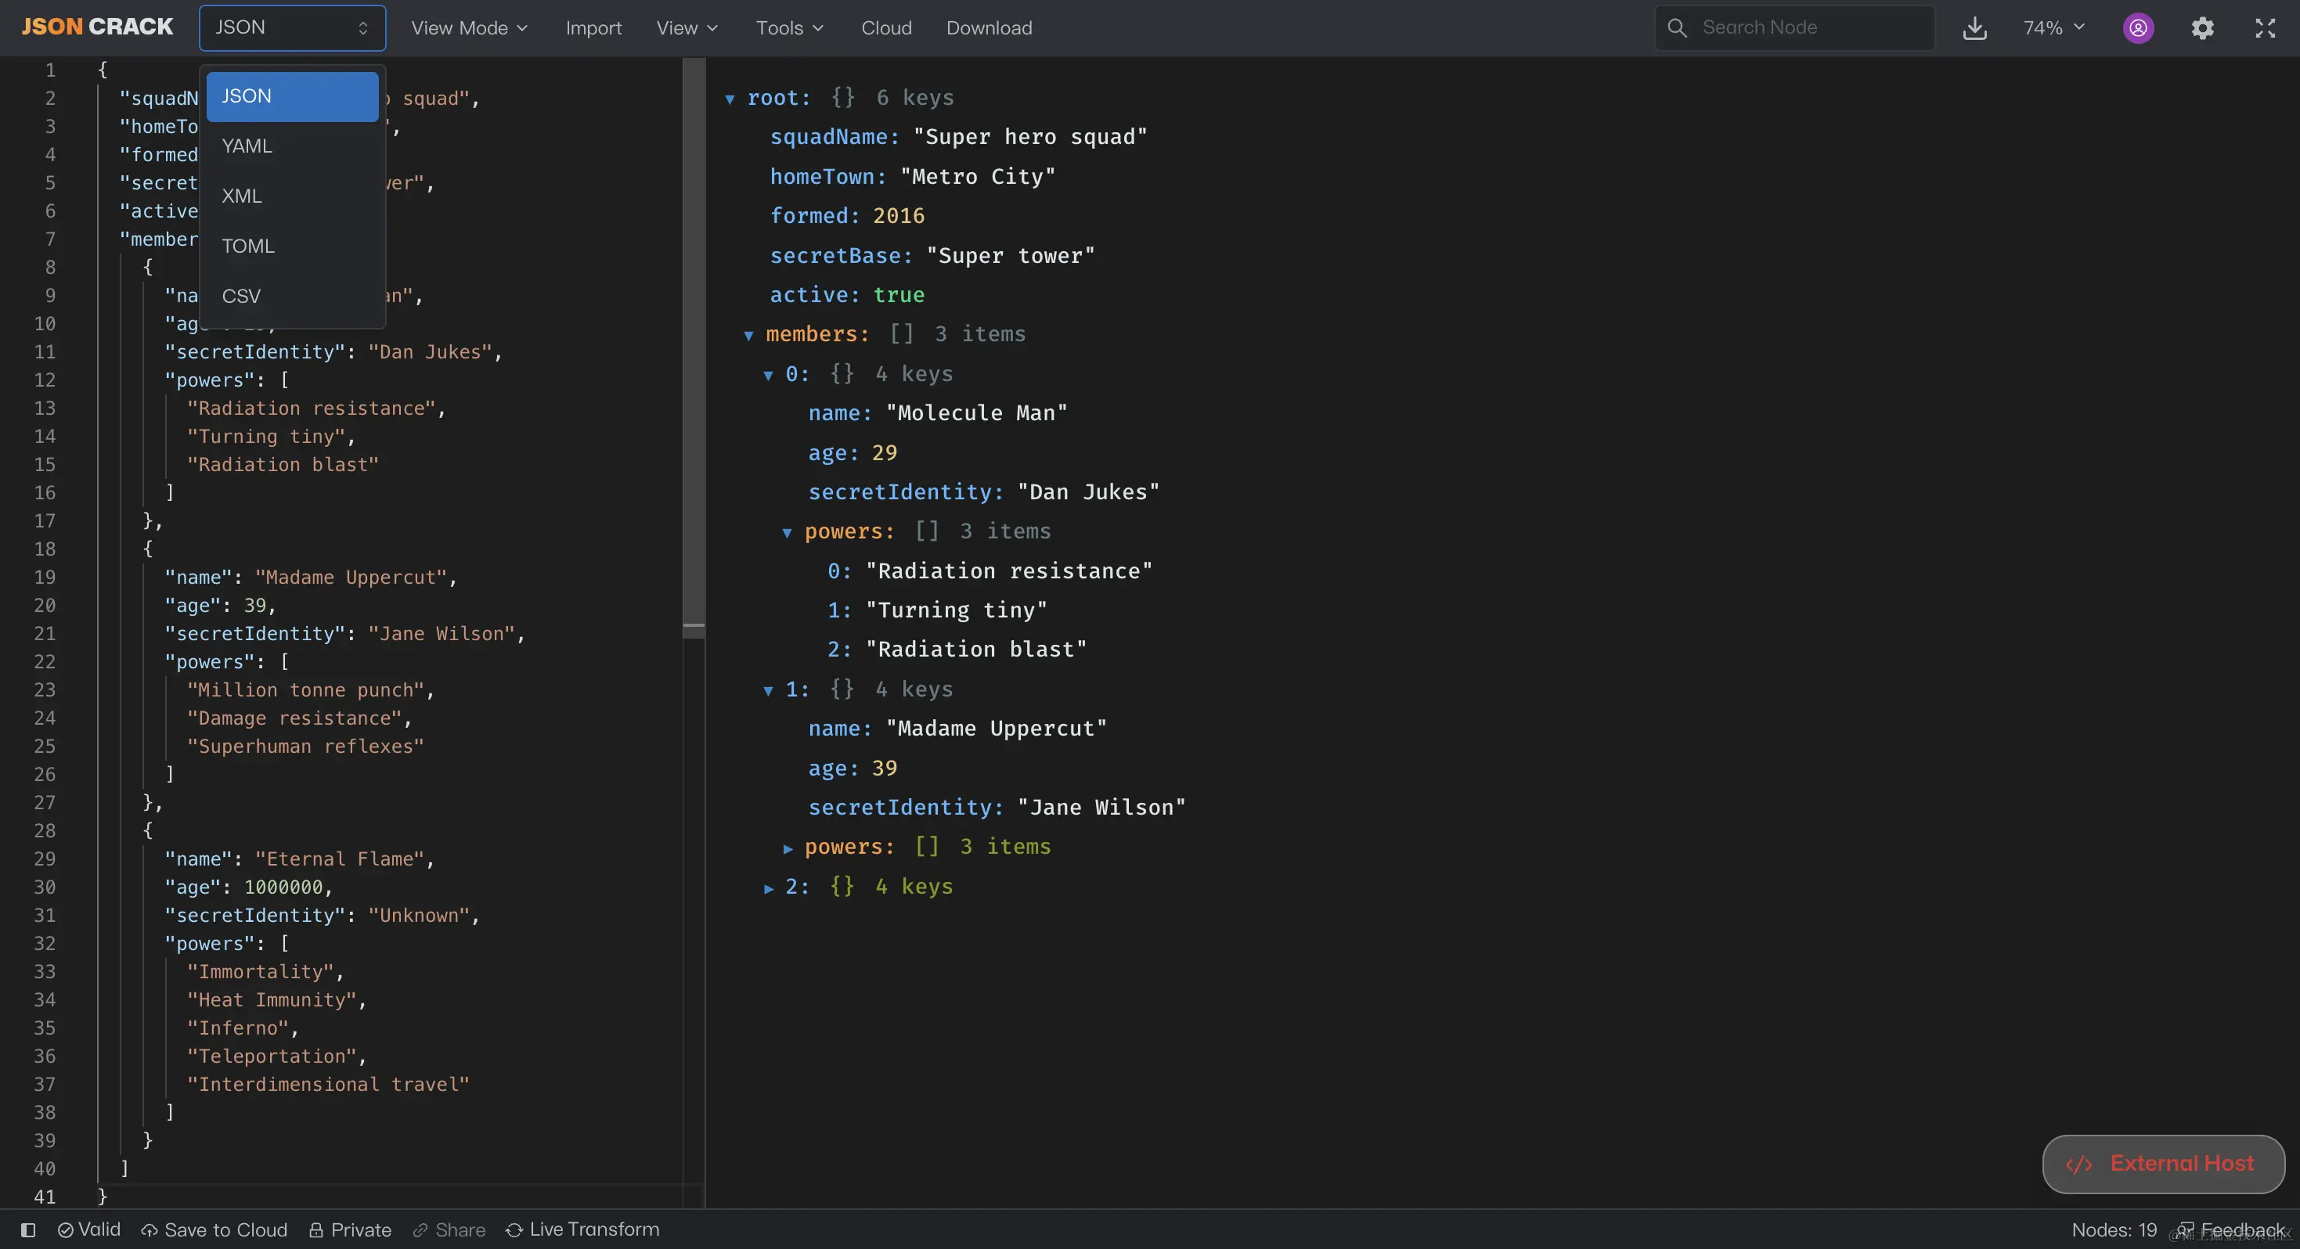2300x1249 pixels.
Task: Open the Tools menu
Action: pyautogui.click(x=789, y=27)
